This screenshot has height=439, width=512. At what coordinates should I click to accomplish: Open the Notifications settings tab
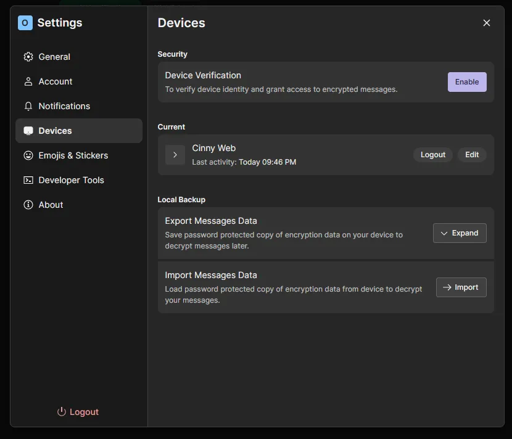(64, 106)
